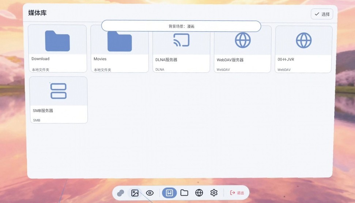
Task: Toggle the eye view icon in dock
Action: point(150,193)
